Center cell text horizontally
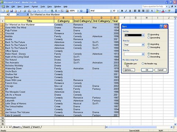 pyautogui.click(x=139, y=11)
